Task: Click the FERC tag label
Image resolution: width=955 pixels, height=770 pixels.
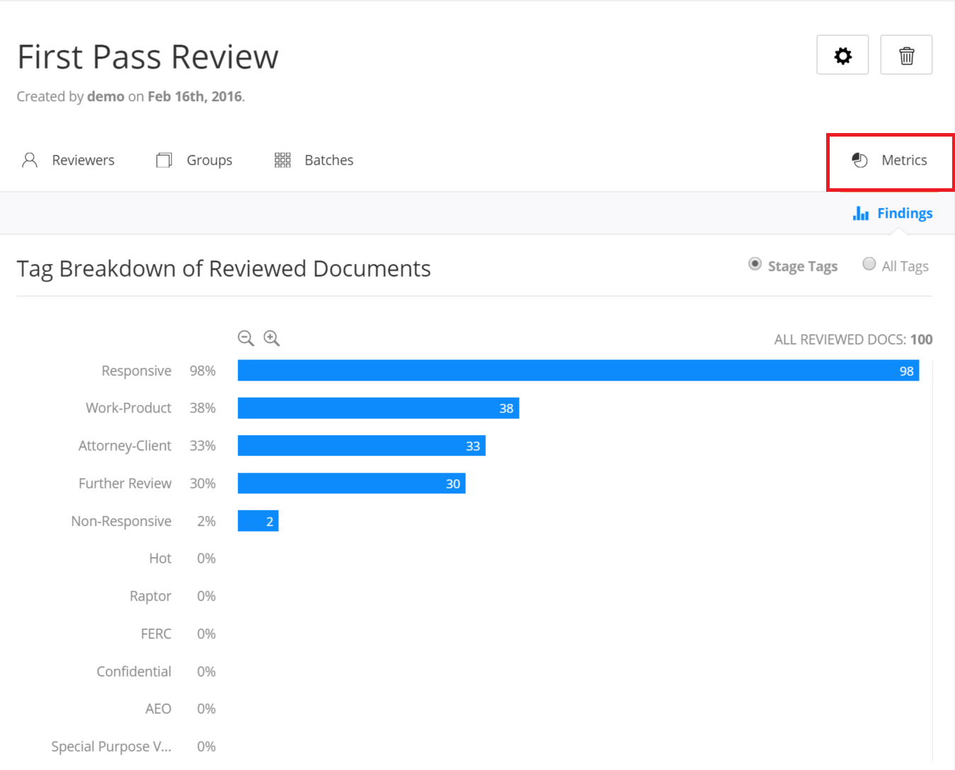Action: (x=156, y=633)
